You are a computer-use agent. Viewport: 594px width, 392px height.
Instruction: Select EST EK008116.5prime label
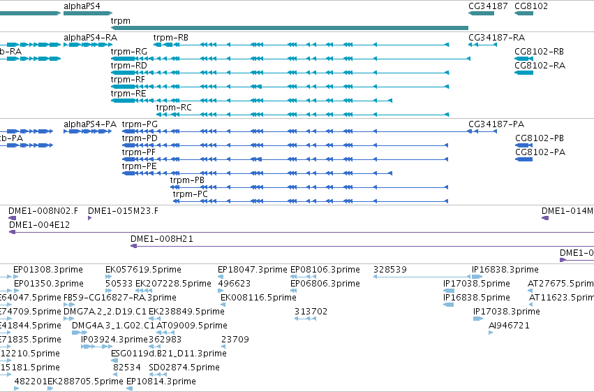tap(258, 298)
